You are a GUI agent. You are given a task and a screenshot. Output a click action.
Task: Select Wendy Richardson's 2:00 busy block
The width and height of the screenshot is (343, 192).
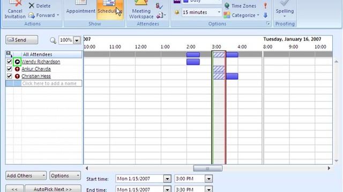click(193, 62)
